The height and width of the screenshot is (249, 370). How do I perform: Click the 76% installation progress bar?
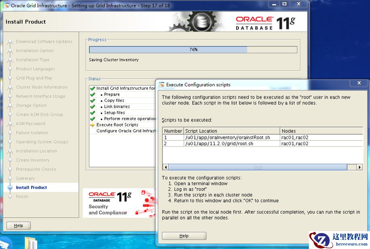point(193,49)
